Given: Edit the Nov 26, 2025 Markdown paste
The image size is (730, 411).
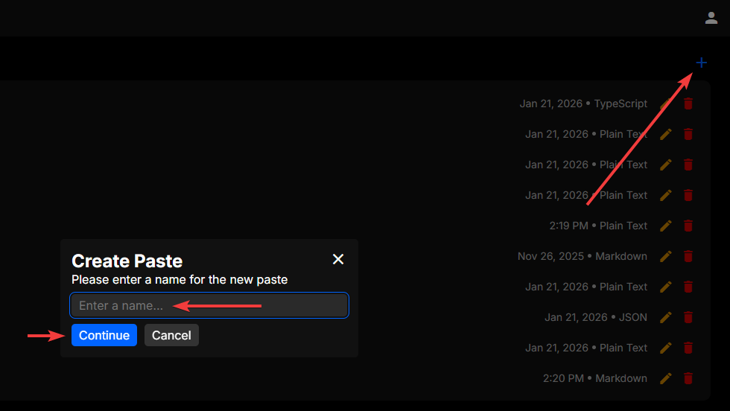Looking at the screenshot, I should point(666,256).
